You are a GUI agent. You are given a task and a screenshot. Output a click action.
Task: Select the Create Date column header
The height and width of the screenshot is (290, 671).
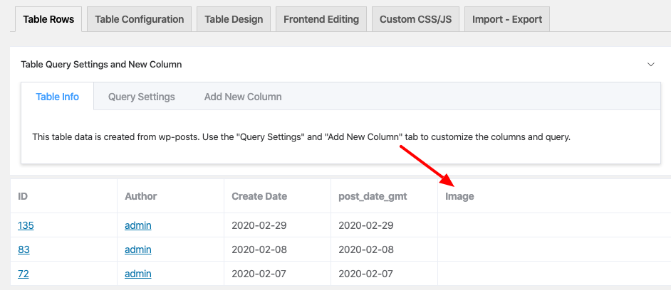[258, 196]
